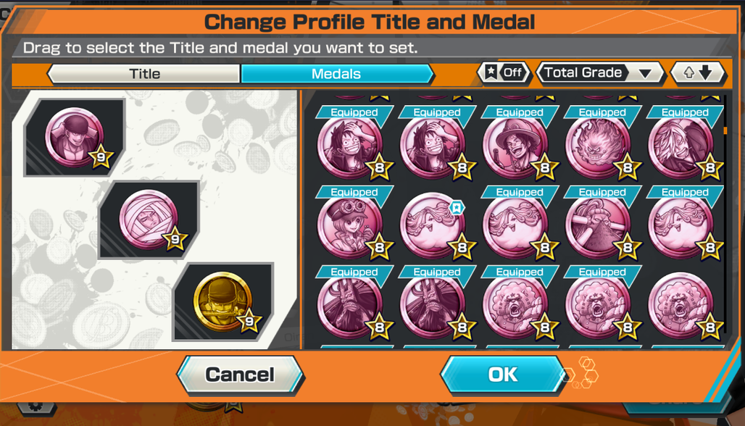Click the bookmark badge on cloud medal

pyautogui.click(x=457, y=207)
